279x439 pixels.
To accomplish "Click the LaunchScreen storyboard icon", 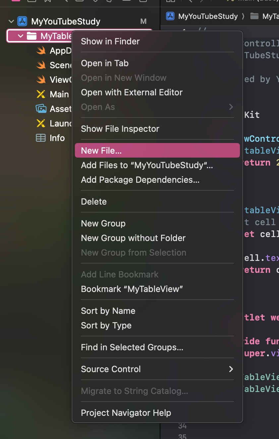I will point(41,123).
